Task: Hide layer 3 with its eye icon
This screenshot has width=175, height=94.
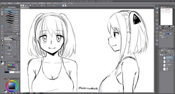Action: pos(160,58)
